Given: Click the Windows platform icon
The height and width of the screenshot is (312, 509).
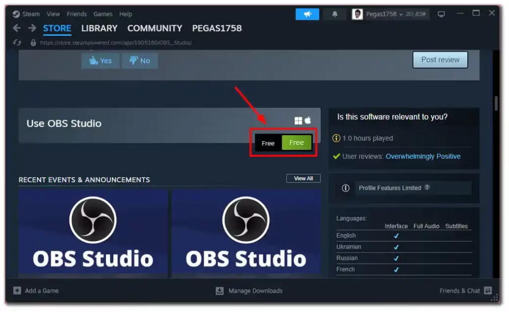Looking at the screenshot, I should tap(298, 121).
